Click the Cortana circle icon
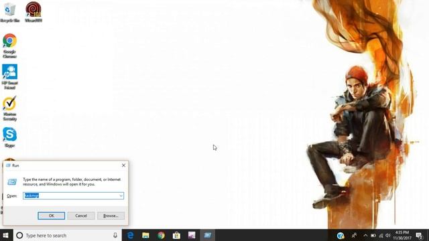Viewport: 429px width, 241px height. click(19, 235)
